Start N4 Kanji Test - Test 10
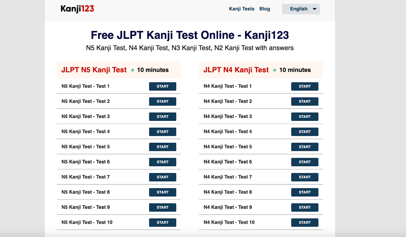 (x=305, y=222)
